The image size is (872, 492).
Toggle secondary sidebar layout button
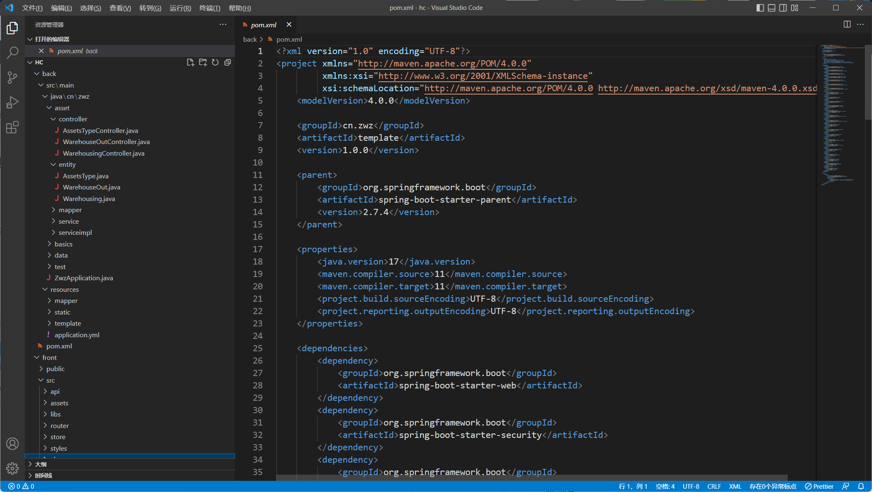point(783,8)
